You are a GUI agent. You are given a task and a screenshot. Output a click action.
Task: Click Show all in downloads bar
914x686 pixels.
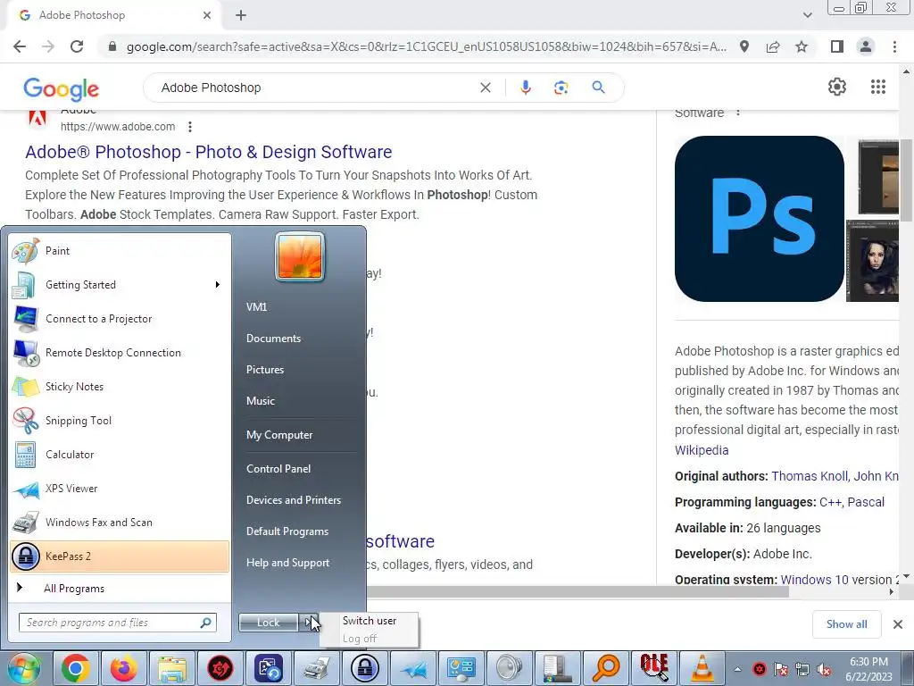(846, 624)
